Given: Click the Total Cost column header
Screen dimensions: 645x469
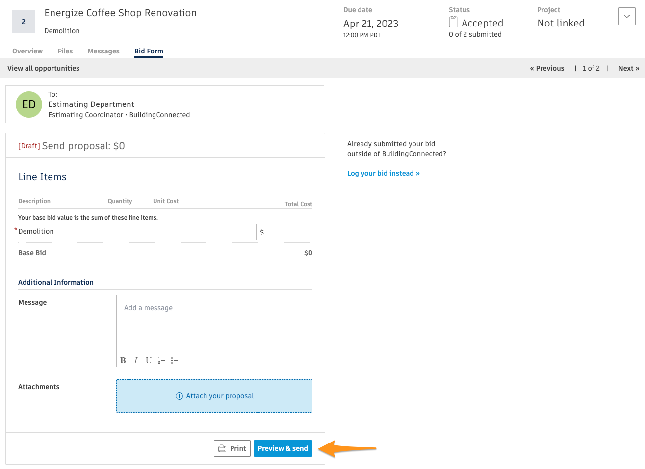Looking at the screenshot, I should coord(298,204).
